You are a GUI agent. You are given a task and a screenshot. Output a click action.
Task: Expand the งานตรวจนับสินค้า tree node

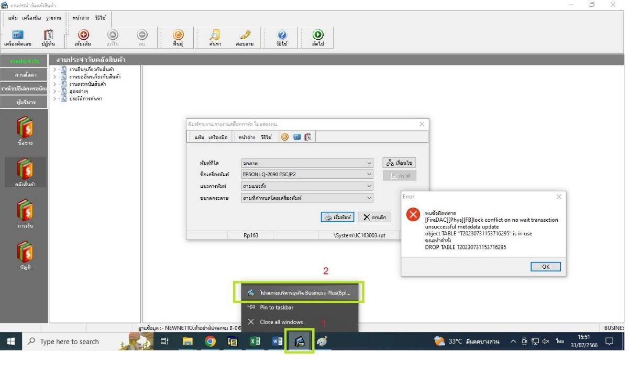[x=54, y=84]
